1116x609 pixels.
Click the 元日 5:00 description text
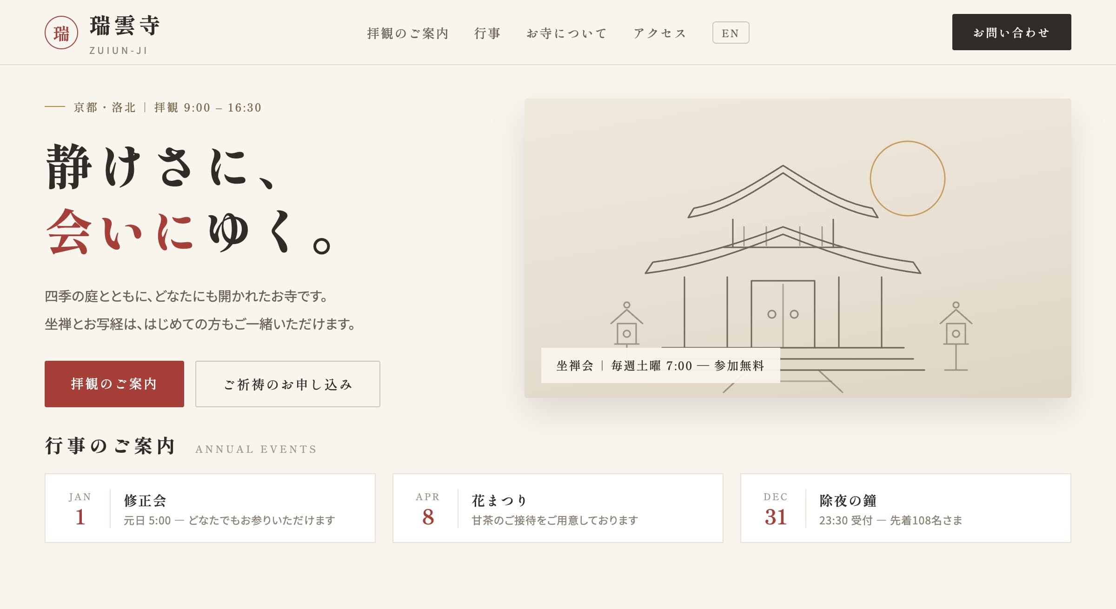pos(229,520)
